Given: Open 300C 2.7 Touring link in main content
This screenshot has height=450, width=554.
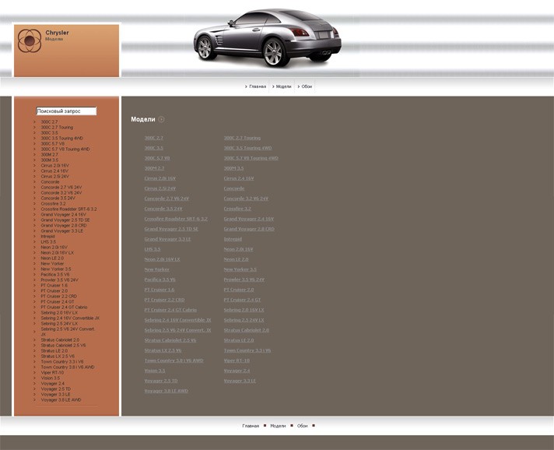Looking at the screenshot, I should 242,138.
